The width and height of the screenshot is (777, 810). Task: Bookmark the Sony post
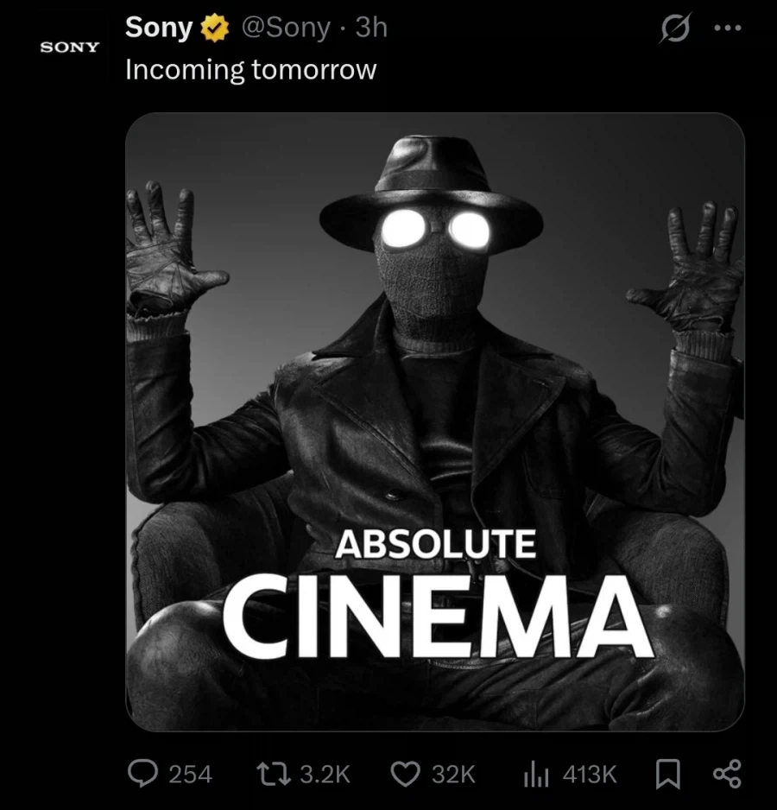pyautogui.click(x=668, y=775)
